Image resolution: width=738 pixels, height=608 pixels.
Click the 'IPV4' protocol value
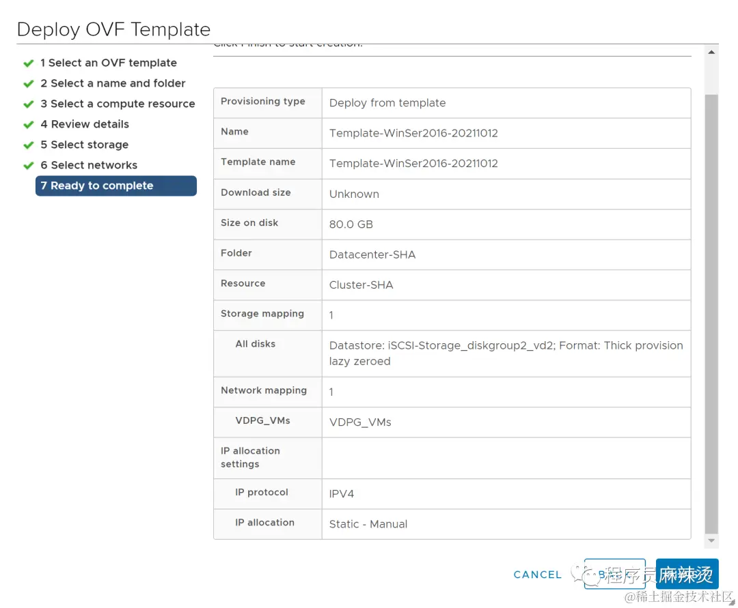coord(341,494)
